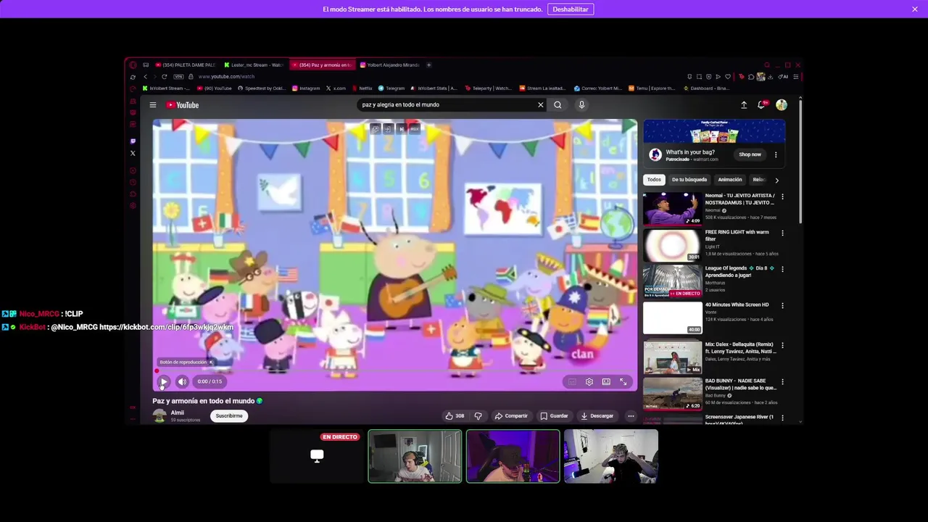Viewport: 928px width, 522px height.
Task: Open the Telegram bookmark
Action: [x=391, y=88]
